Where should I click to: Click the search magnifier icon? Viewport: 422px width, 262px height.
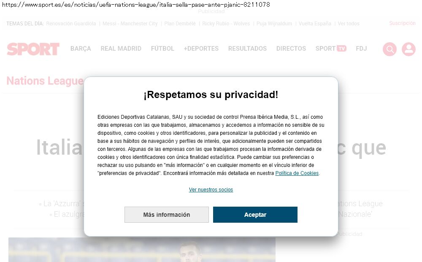(390, 49)
